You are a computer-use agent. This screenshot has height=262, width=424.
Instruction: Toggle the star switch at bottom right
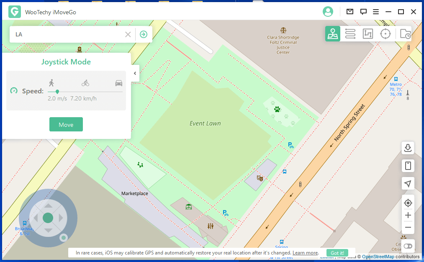[408, 246]
